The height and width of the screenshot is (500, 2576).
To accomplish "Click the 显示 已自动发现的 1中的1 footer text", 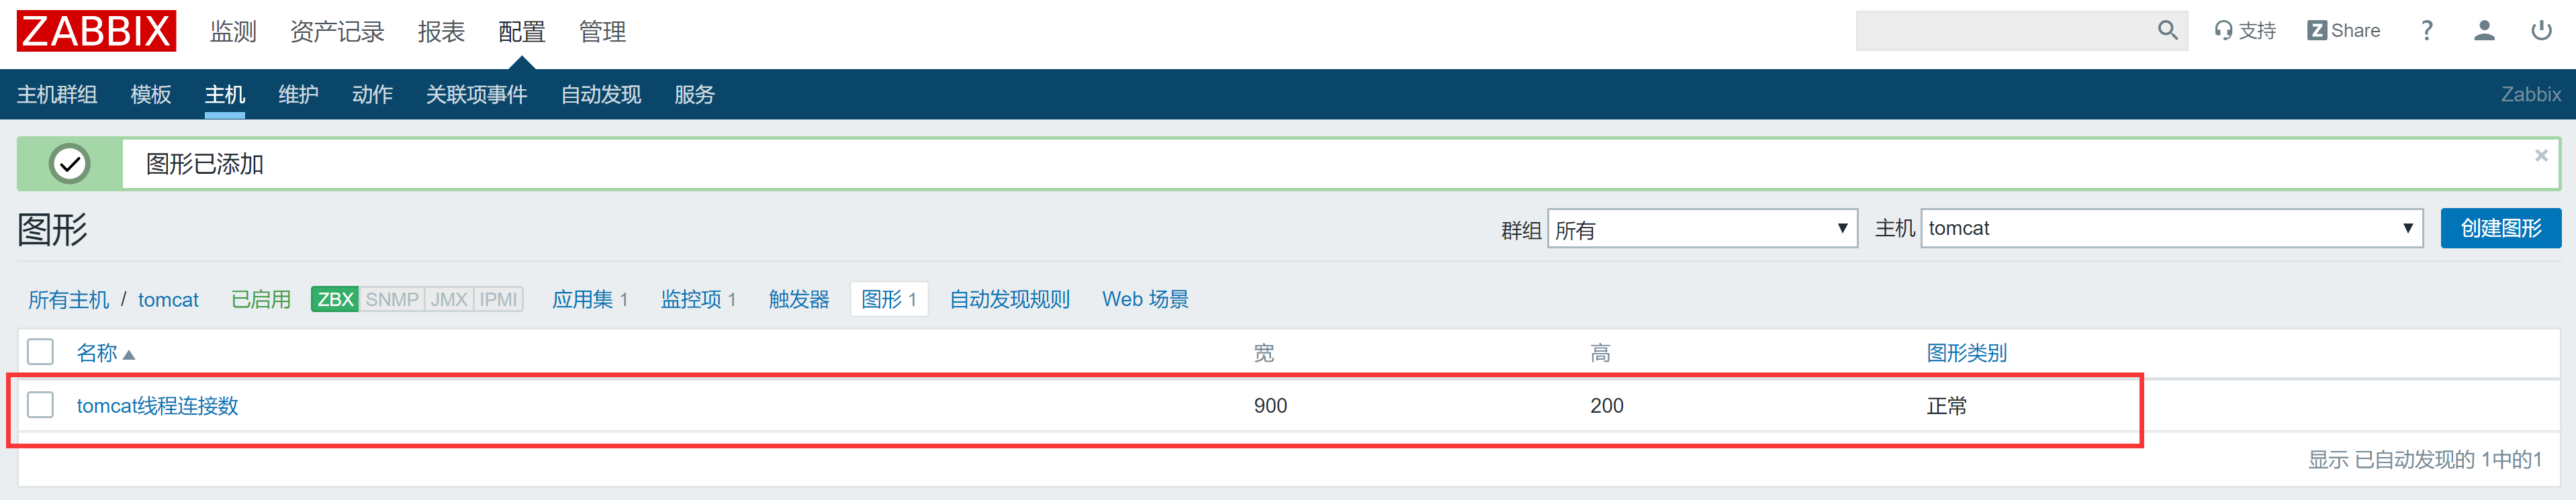I will (2424, 460).
